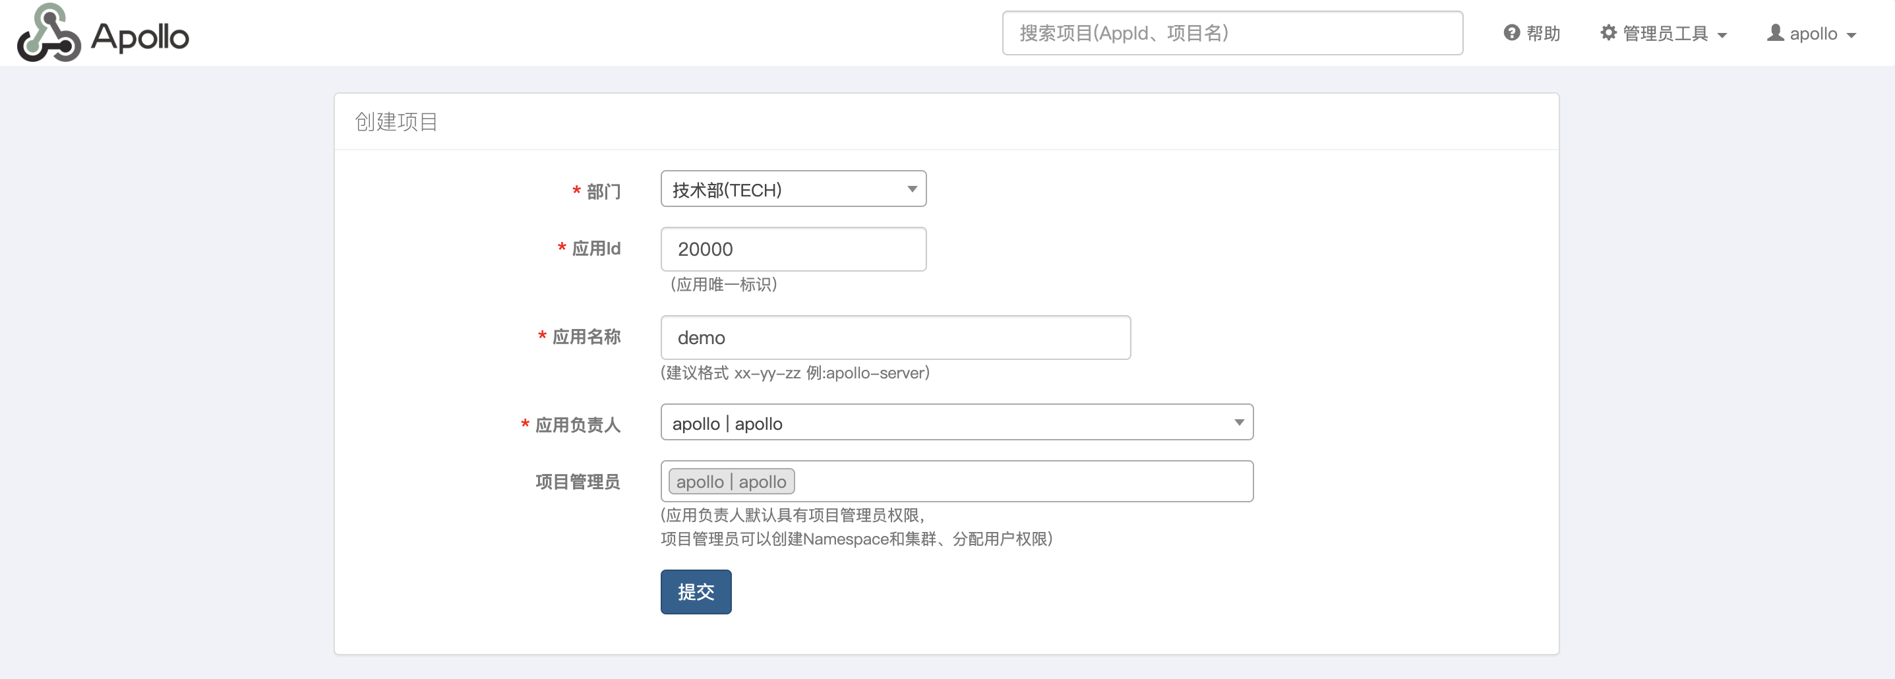Open the 帮助 help link

[x=1543, y=34]
